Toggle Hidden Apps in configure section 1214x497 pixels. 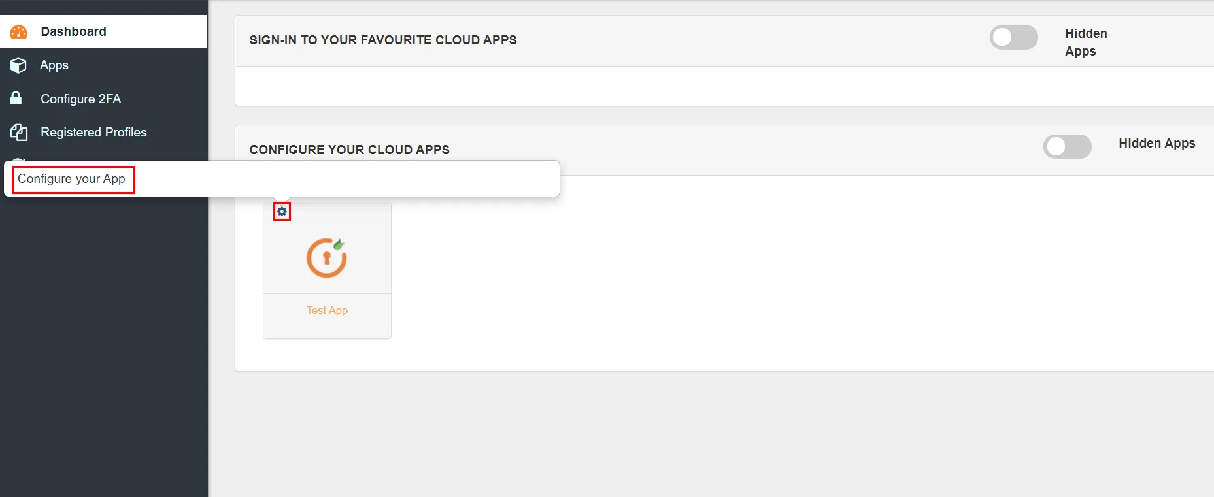point(1067,146)
